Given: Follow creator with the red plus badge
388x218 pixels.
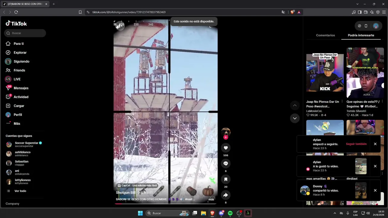Looking at the screenshot, I should tap(226, 137).
